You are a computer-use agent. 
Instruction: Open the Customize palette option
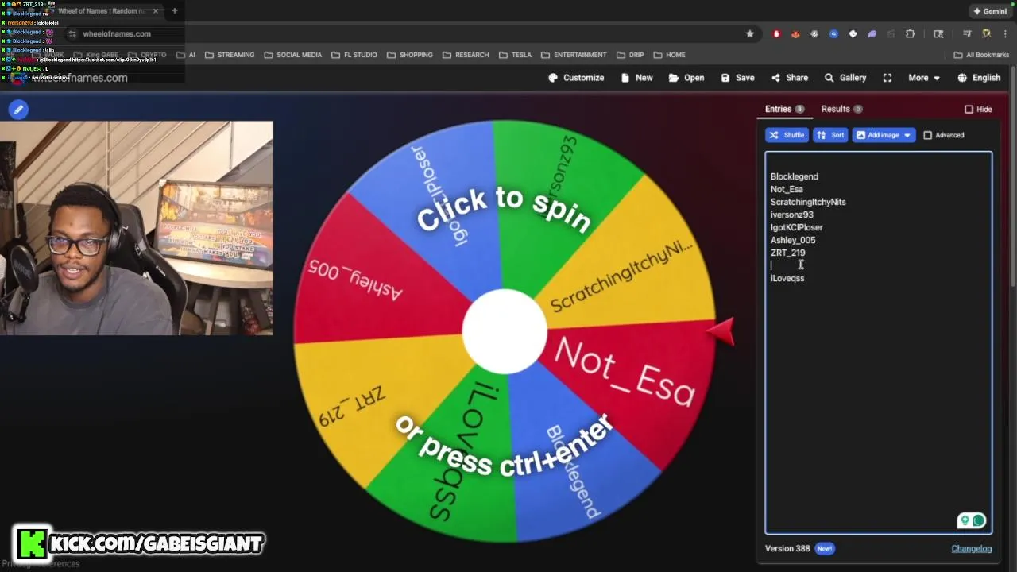[576, 78]
